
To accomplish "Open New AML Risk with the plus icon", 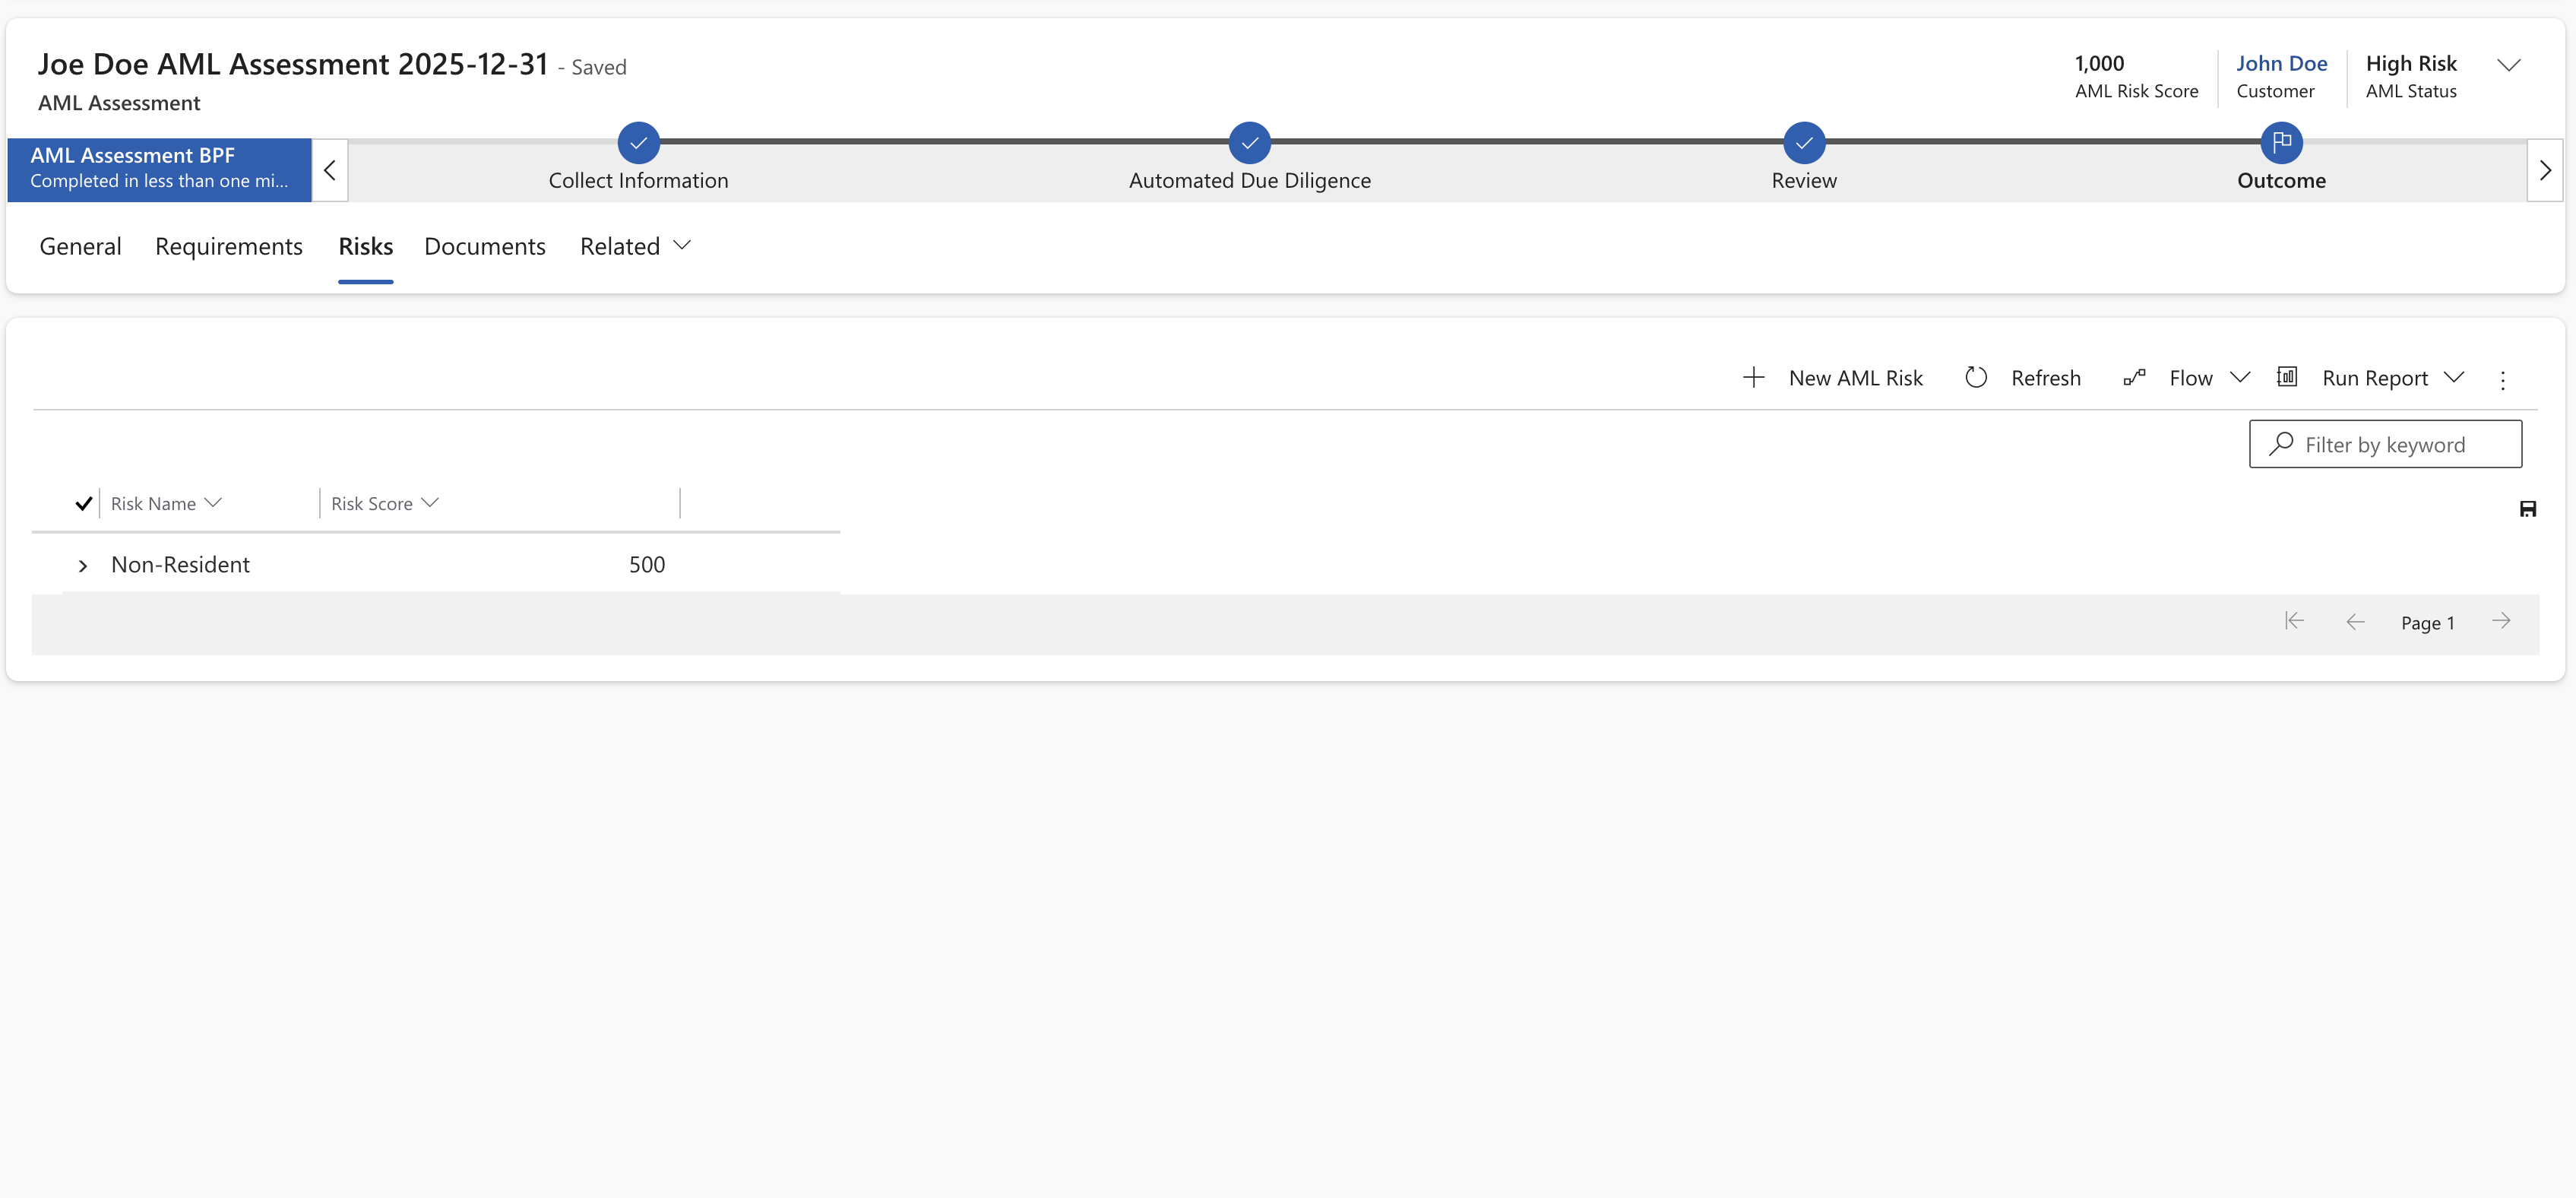I will tap(1754, 378).
